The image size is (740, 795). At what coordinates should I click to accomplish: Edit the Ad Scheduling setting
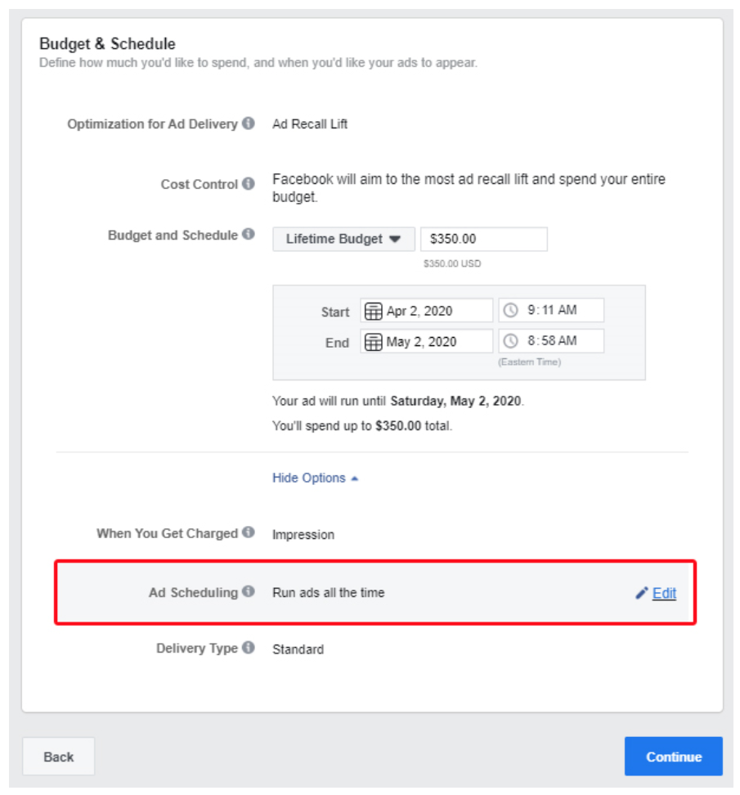[x=663, y=594]
